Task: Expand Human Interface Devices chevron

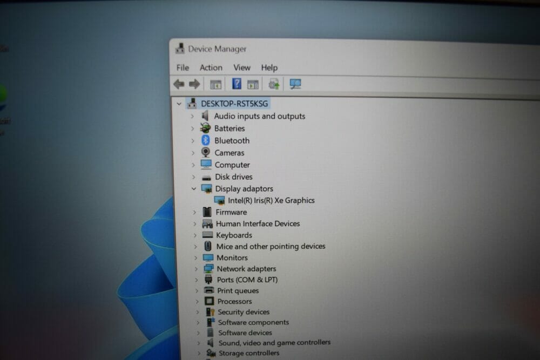Action: point(195,223)
